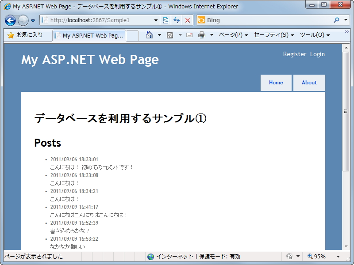Click the Login link
Image resolution: width=354 pixels, height=265 pixels.
318,54
